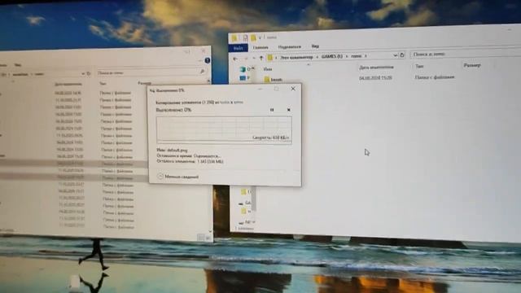The width and height of the screenshot is (521, 293).
Task: Select the second blue navigation pane item
Action: [245, 78]
